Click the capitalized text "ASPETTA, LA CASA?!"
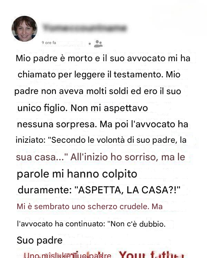The width and height of the screenshot is (207, 258). point(127,190)
